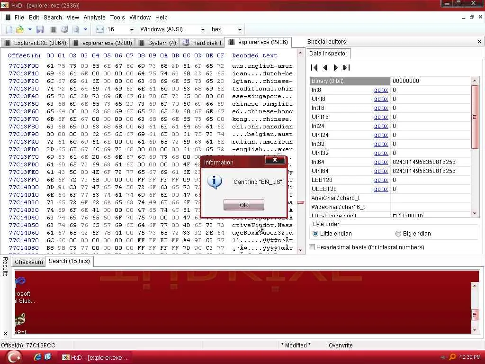Click go to link for Int64
485x364 pixels.
pyautogui.click(x=381, y=162)
